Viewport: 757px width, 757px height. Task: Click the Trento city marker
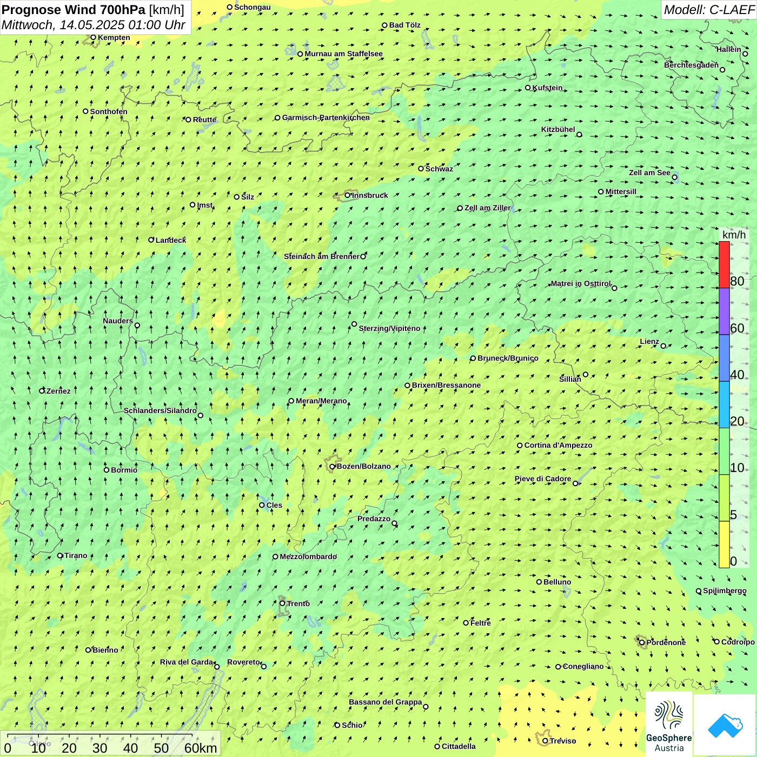(282, 603)
